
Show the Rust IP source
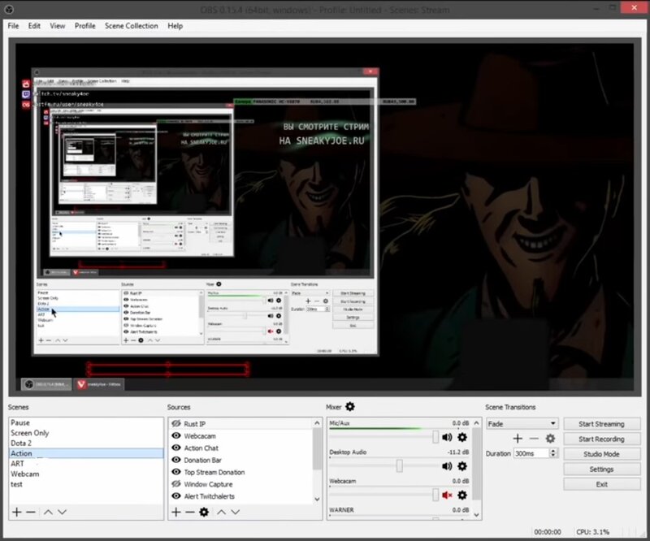tap(176, 424)
